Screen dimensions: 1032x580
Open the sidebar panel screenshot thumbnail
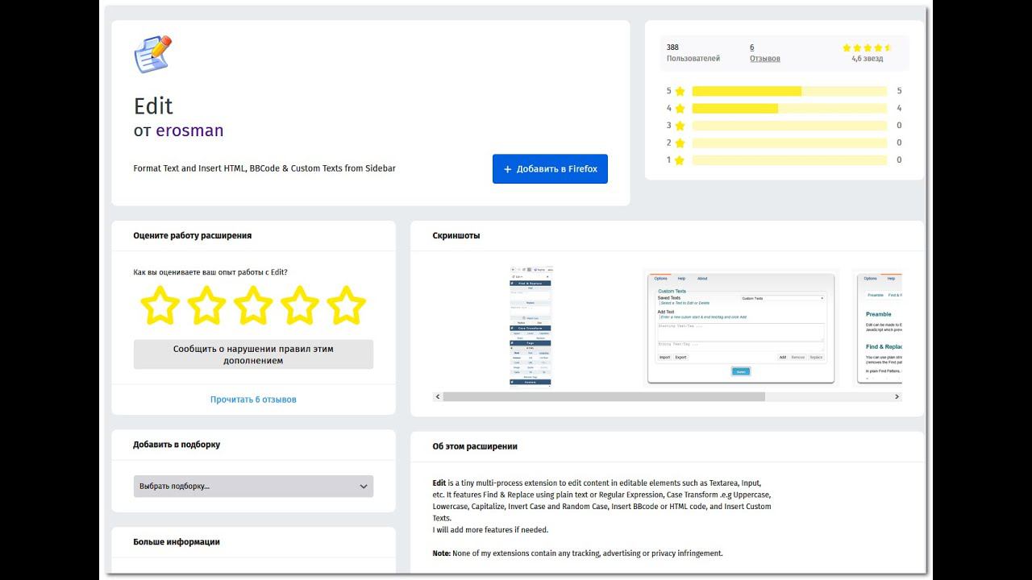click(531, 327)
